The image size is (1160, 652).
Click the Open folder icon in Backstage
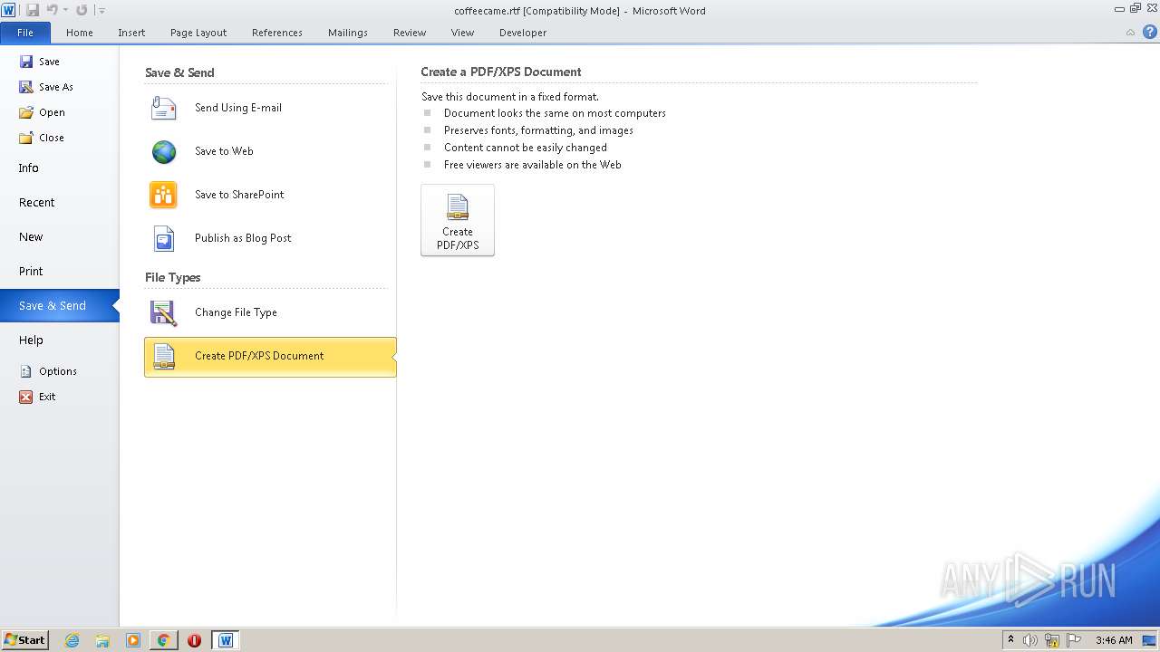tap(26, 112)
